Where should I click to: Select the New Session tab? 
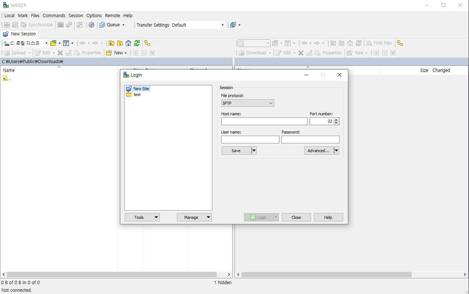pyautogui.click(x=19, y=34)
